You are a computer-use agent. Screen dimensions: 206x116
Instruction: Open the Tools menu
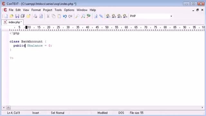coord(58,10)
